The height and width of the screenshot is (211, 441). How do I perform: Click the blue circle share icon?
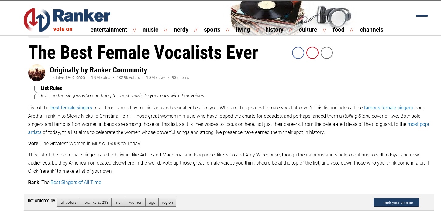click(298, 53)
